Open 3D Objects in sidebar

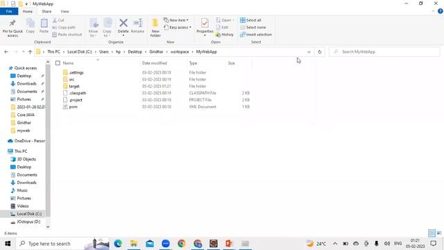pos(26,159)
